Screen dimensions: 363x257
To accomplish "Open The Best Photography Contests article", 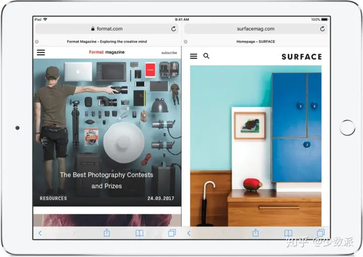I will point(106,180).
